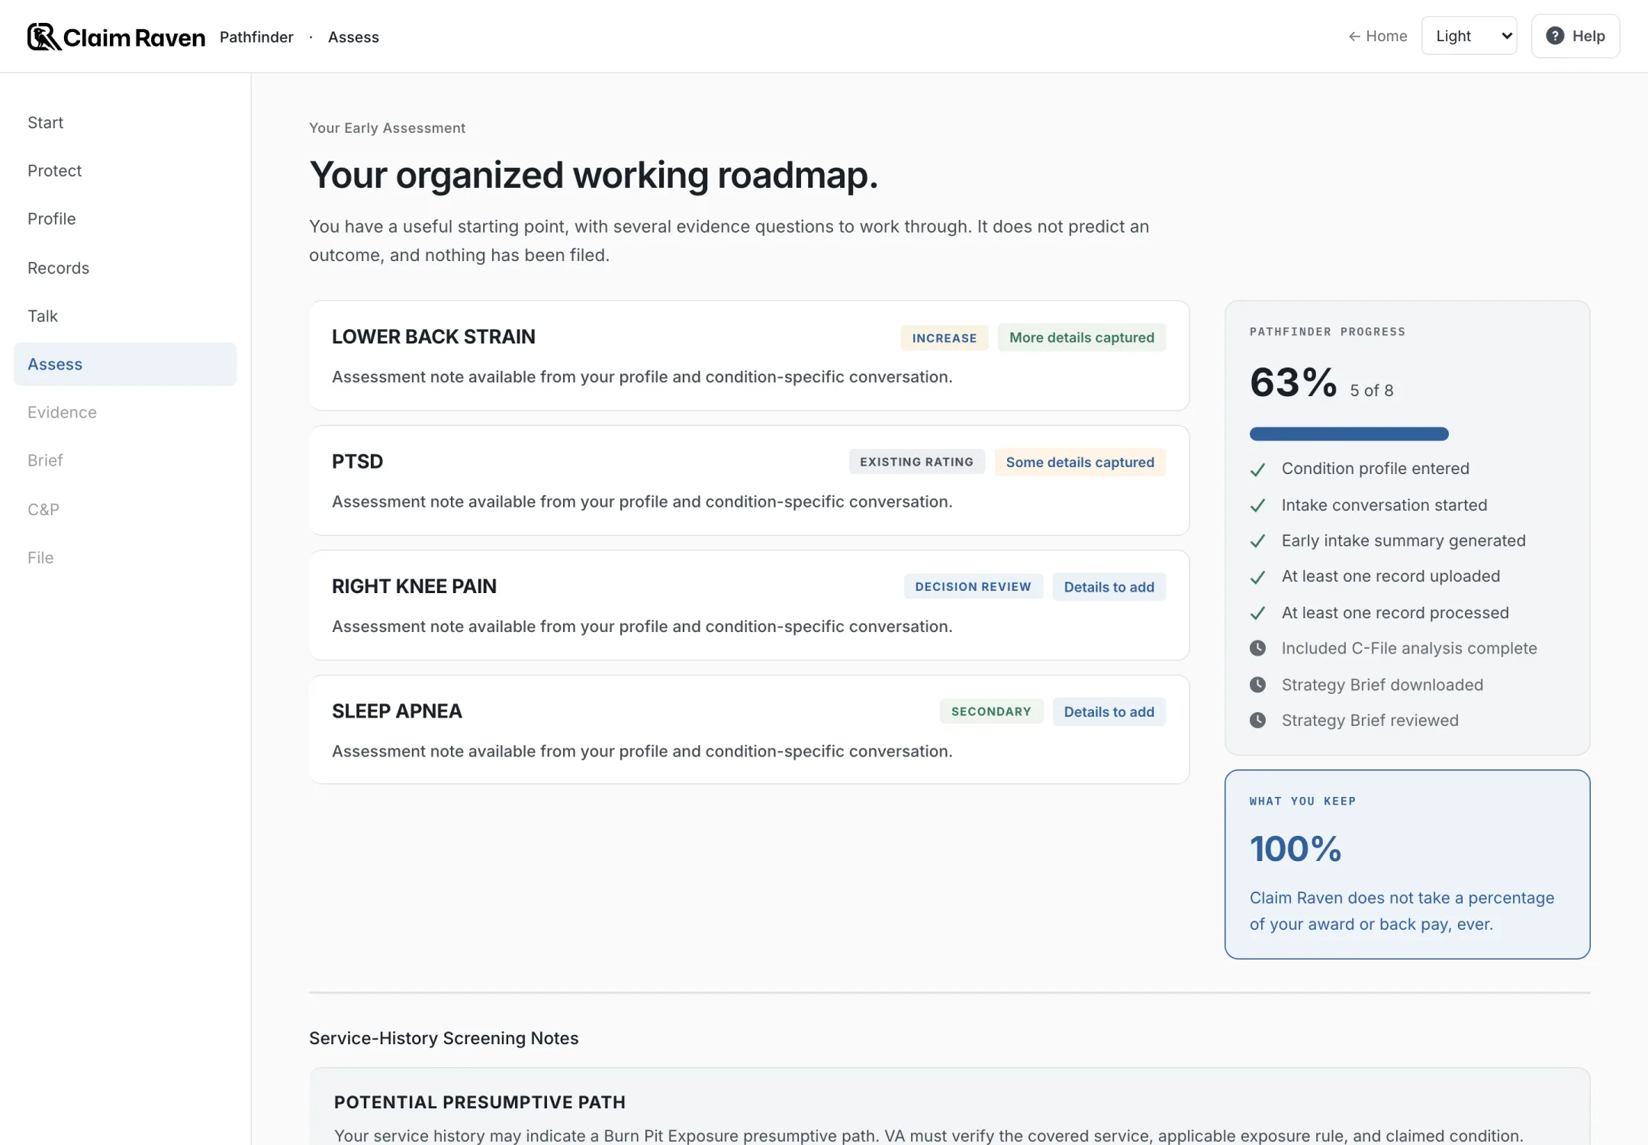Click the Home back arrow icon
This screenshot has width=1648, height=1145.
point(1354,37)
